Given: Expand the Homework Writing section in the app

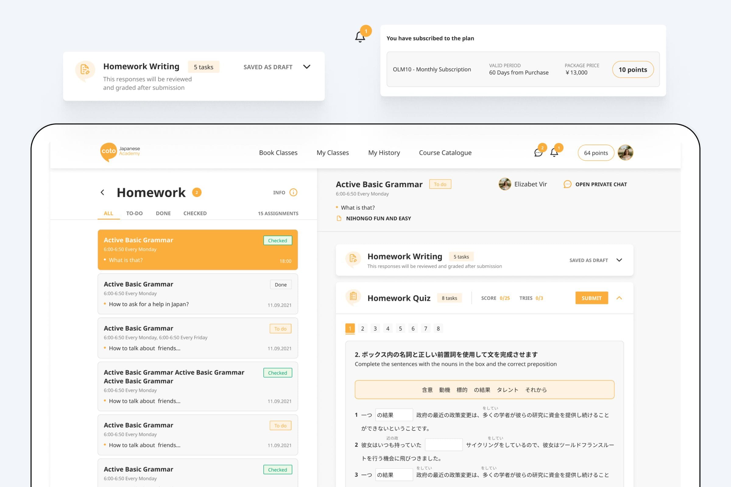Looking at the screenshot, I should coord(619,260).
